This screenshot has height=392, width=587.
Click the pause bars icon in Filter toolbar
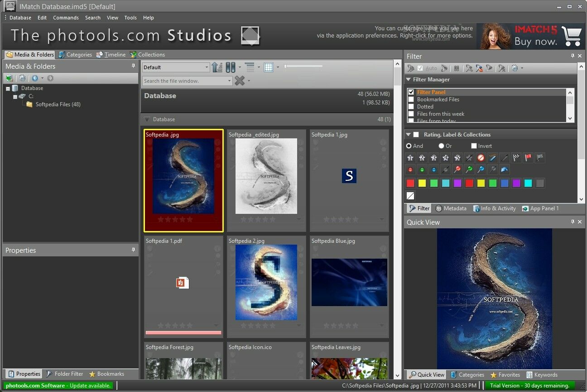pos(457,68)
